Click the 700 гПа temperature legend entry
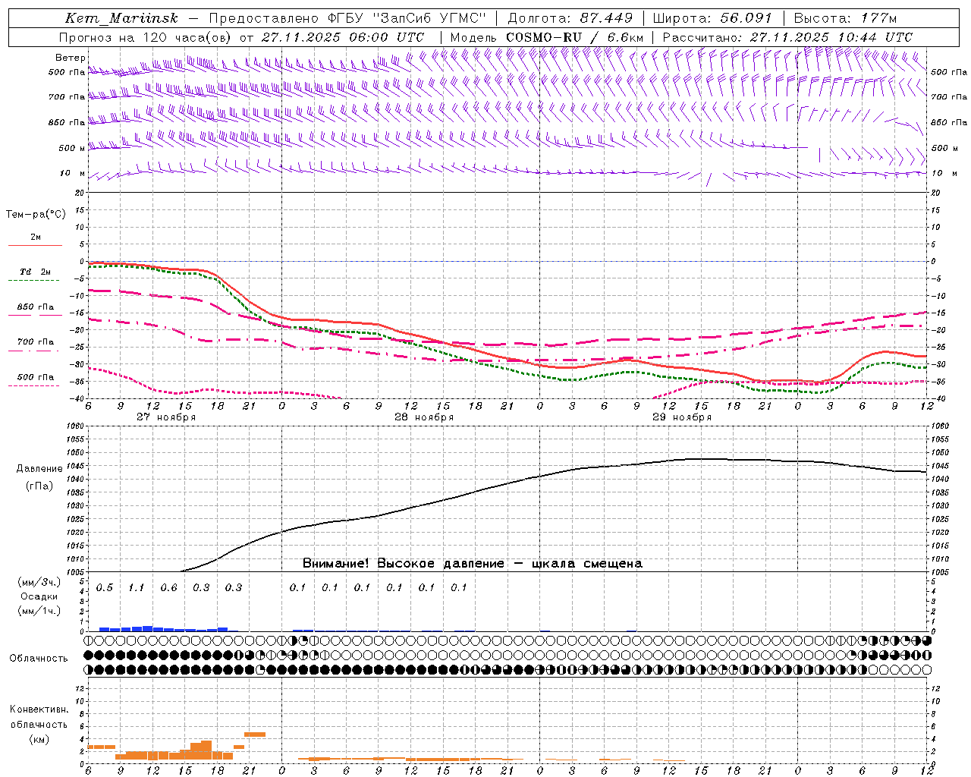The image size is (971, 777). (x=35, y=342)
